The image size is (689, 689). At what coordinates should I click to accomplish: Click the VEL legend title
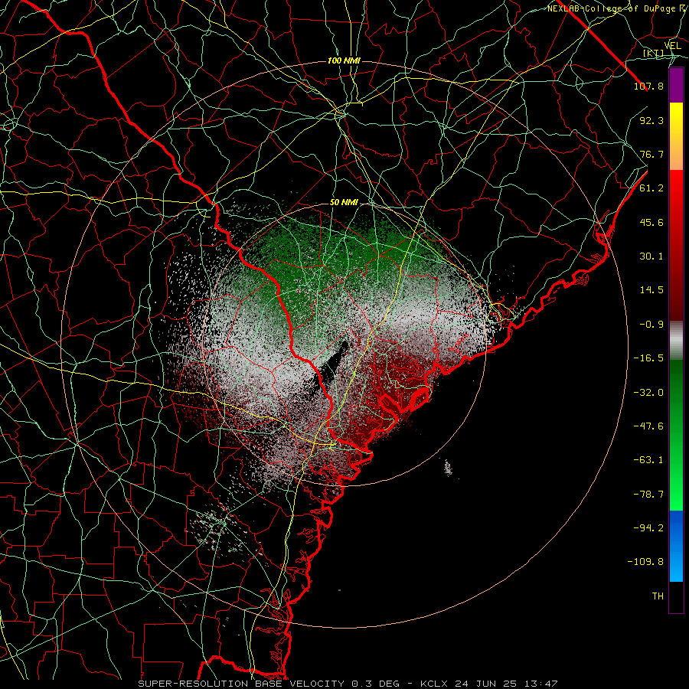[672, 46]
